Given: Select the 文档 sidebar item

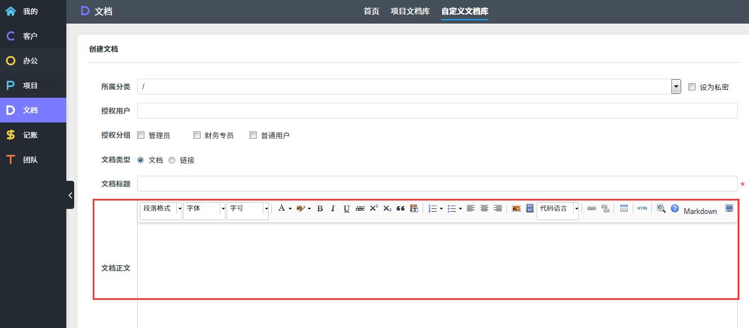Looking at the screenshot, I should tap(33, 110).
